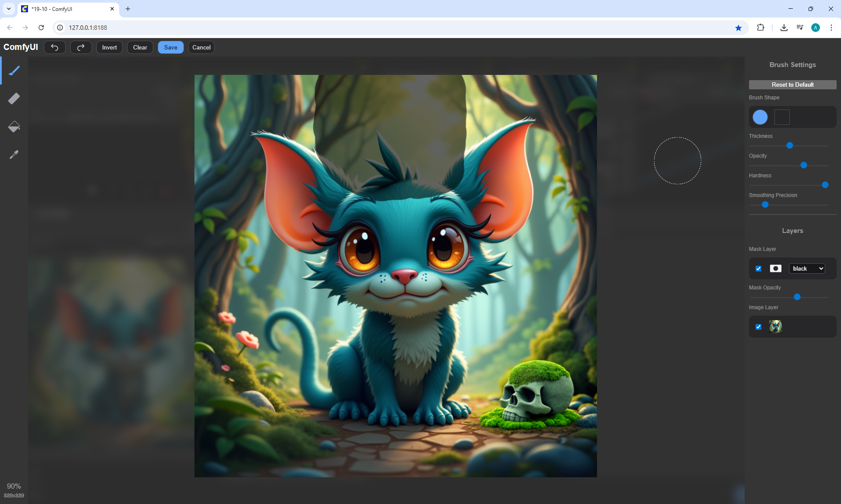Click the redo arrow button
This screenshot has width=841, height=504.
click(x=81, y=47)
